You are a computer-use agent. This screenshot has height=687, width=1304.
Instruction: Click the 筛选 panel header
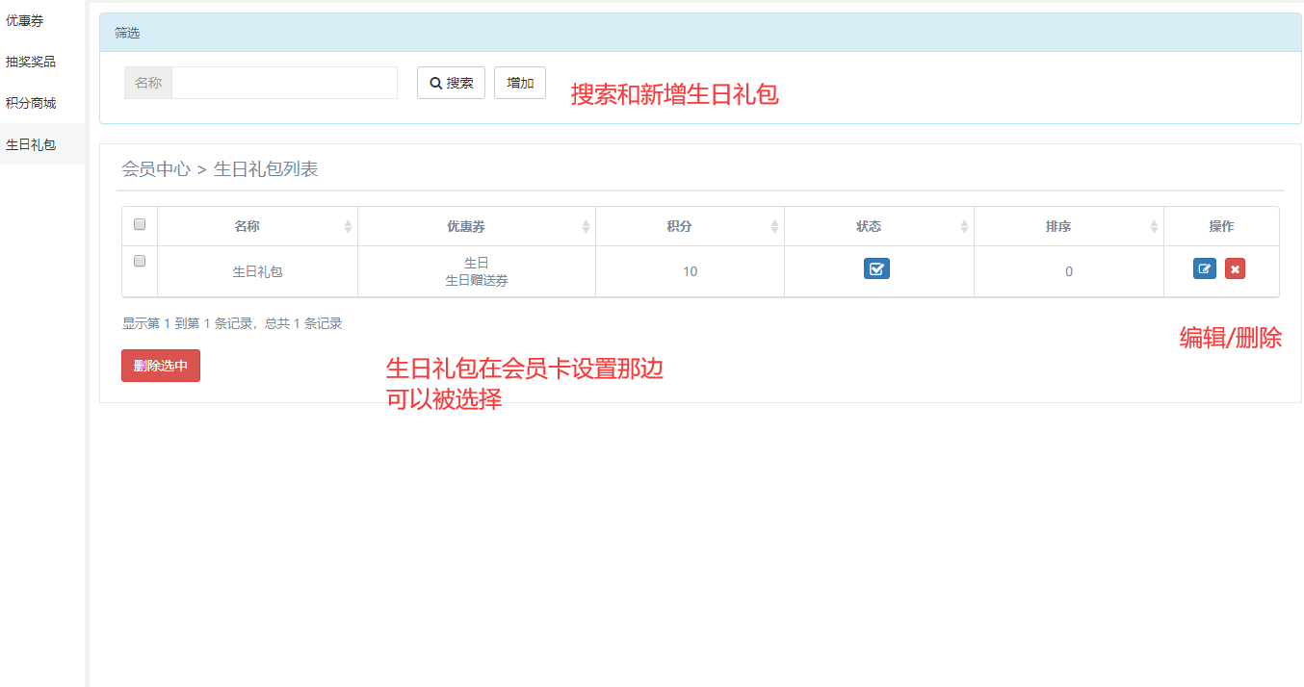coord(700,33)
